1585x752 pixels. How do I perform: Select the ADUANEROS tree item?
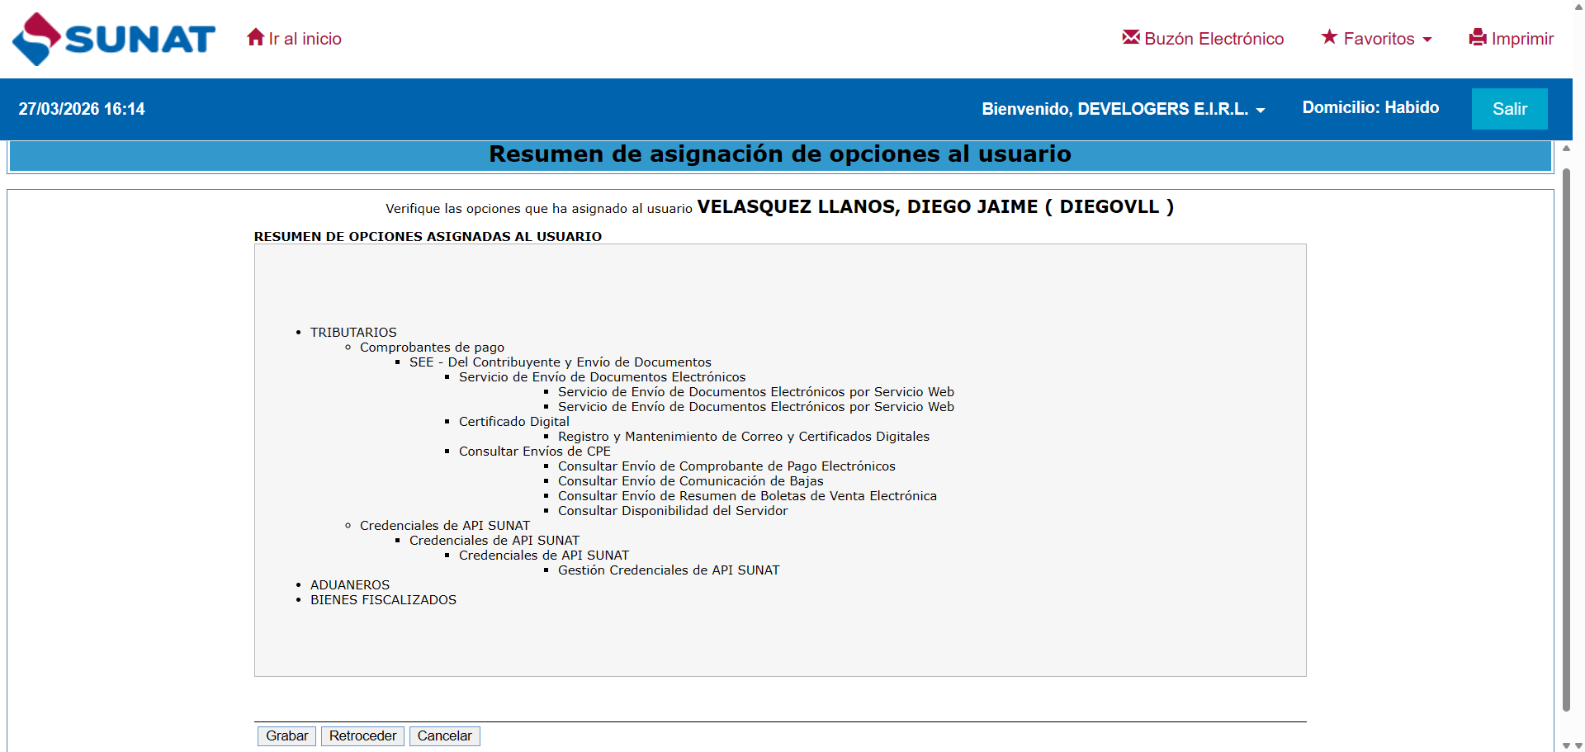pyautogui.click(x=350, y=585)
